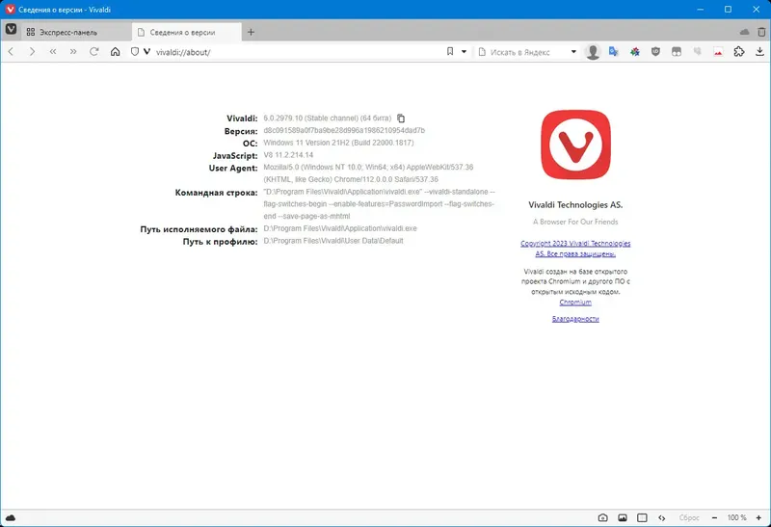Viewport: 771px width, 527px height.
Task: Open the Vivaldi main menu button
Action: pyautogui.click(x=11, y=31)
